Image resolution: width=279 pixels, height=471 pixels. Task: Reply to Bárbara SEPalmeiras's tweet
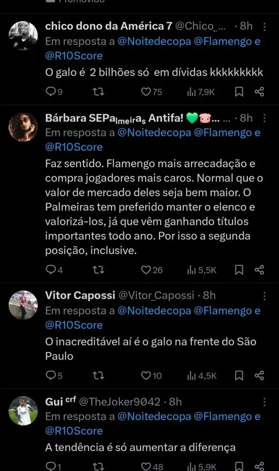[51, 270]
